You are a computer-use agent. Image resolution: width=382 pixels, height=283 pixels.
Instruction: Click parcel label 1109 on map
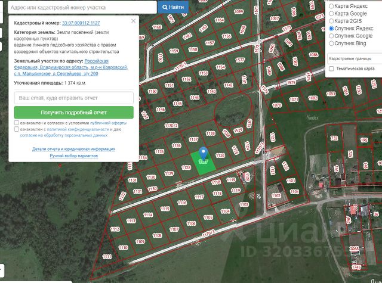(x=140, y=242)
